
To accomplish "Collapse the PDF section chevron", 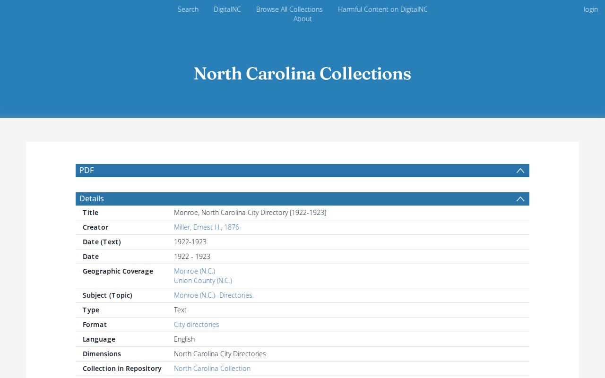I will click(520, 171).
